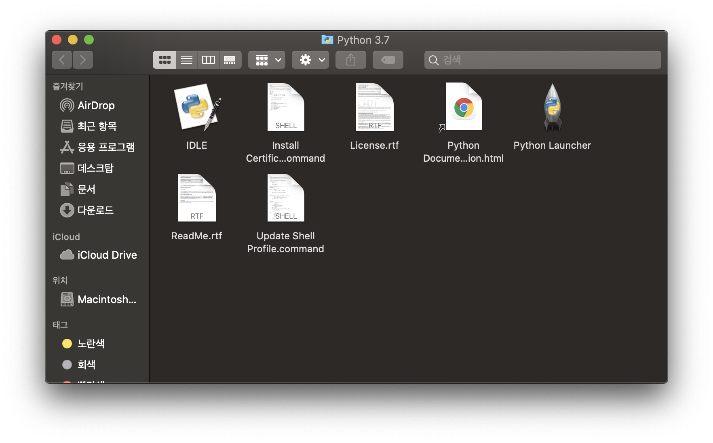The width and height of the screenshot is (713, 443).
Task: Filter by the 회색 gray tag
Action: pos(97,365)
